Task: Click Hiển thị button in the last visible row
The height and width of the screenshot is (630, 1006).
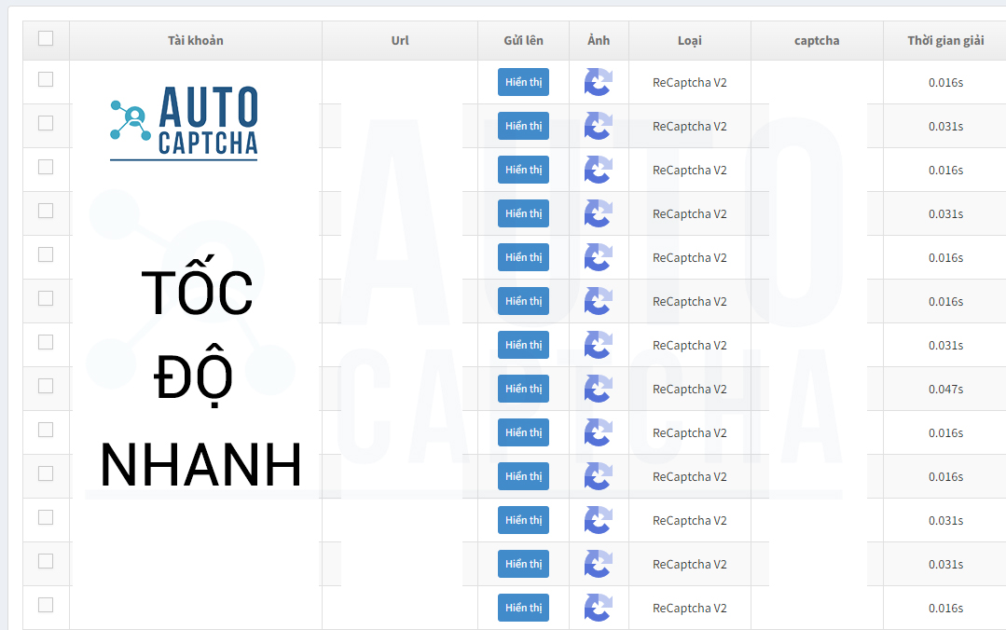Action: (x=524, y=608)
